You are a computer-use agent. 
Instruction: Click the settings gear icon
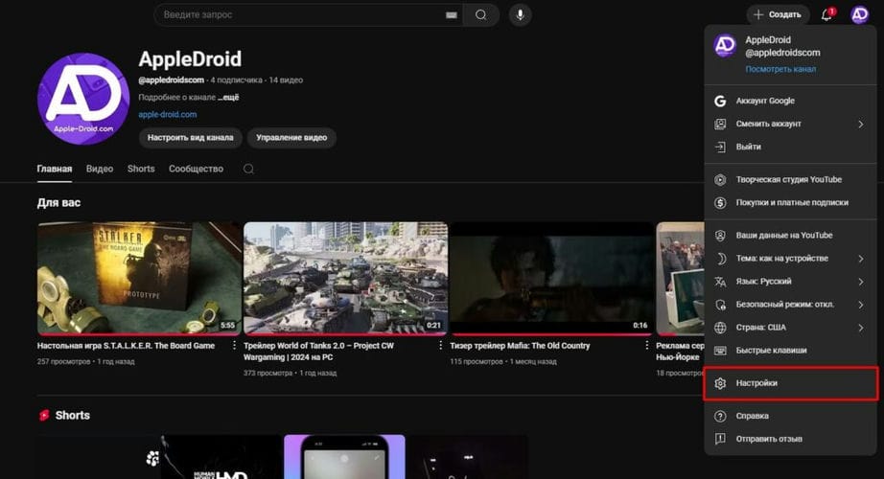pyautogui.click(x=720, y=383)
